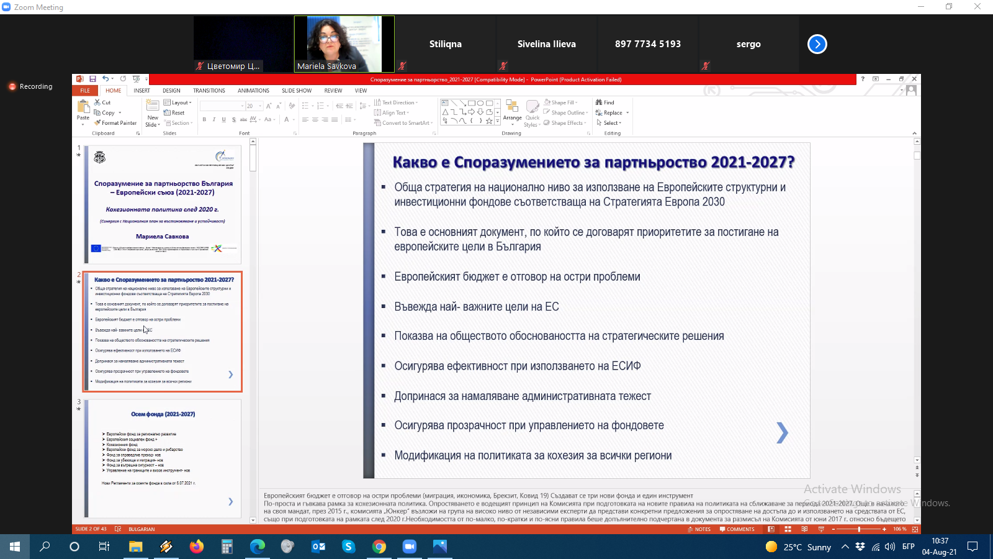Open the Shape Effects dropdown
This screenshot has height=559, width=993.
(x=565, y=123)
